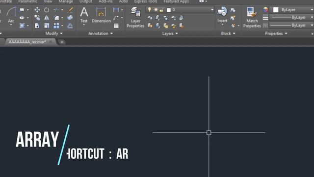Expand the Text tool dropdown arrow

tap(84, 25)
